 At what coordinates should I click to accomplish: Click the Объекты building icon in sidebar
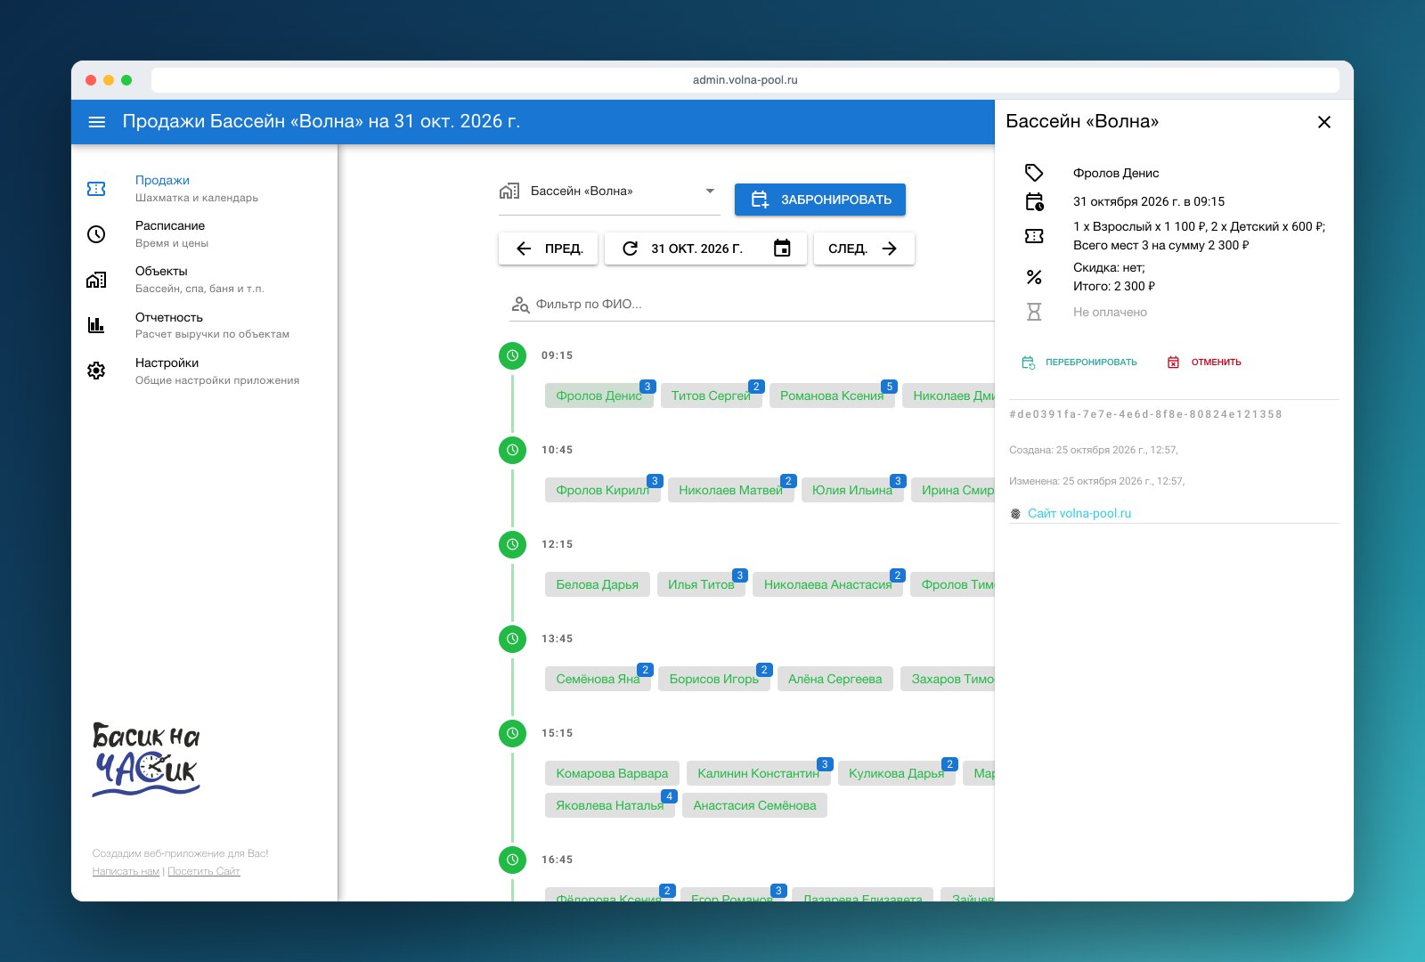point(96,280)
